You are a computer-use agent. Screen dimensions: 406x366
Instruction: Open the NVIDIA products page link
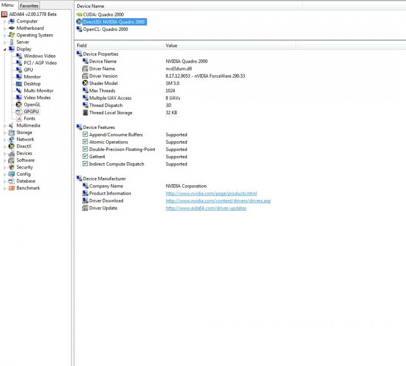coord(211,193)
